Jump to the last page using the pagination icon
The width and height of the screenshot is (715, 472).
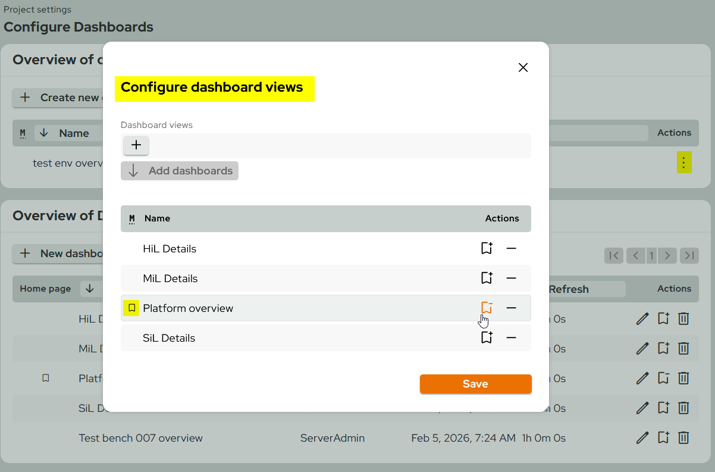click(689, 255)
